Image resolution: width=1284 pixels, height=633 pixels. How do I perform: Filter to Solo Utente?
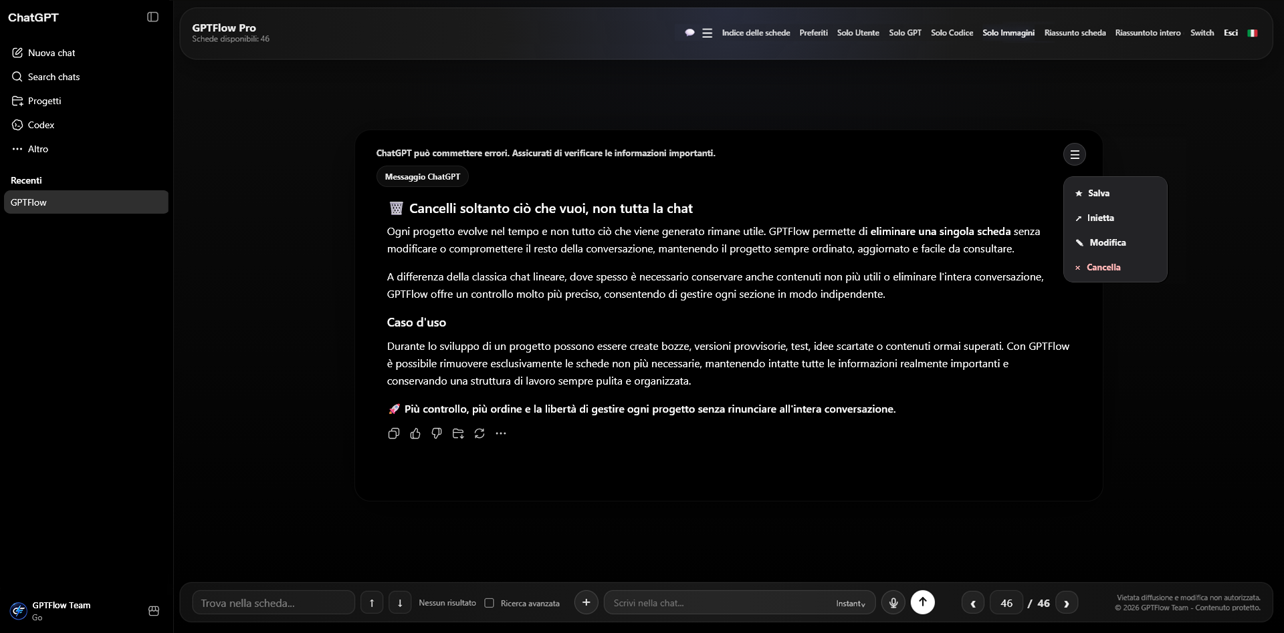coord(858,33)
